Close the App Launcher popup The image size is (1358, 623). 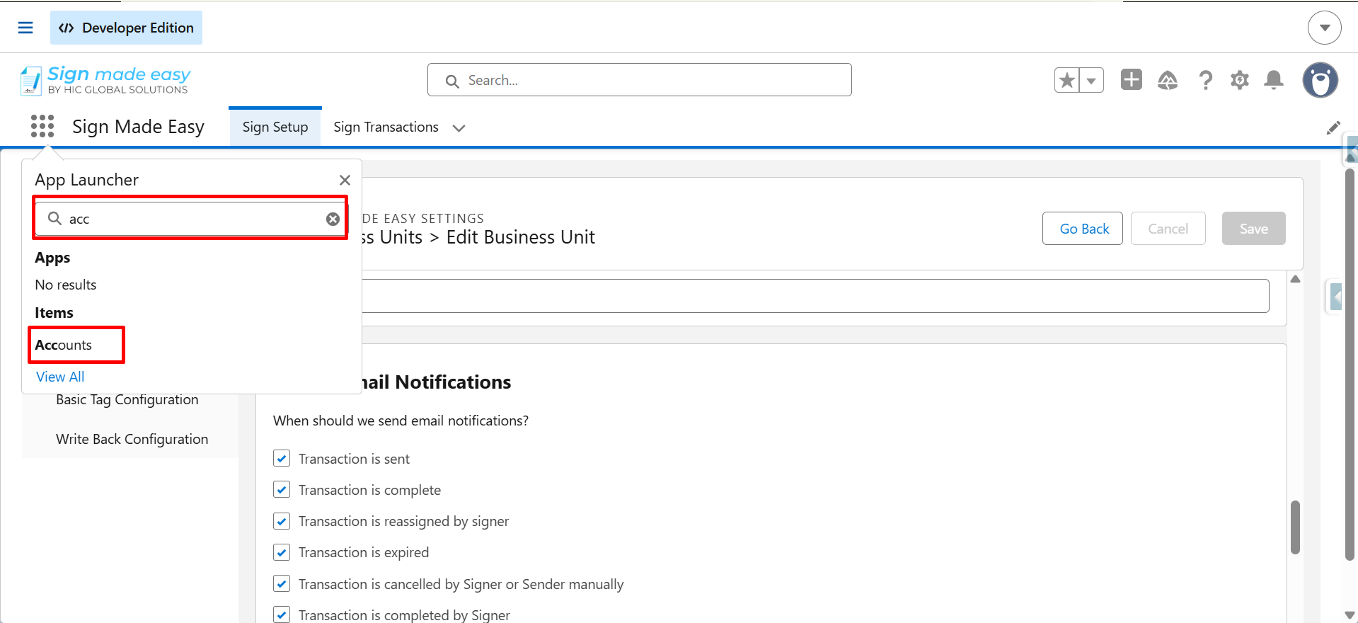point(345,180)
